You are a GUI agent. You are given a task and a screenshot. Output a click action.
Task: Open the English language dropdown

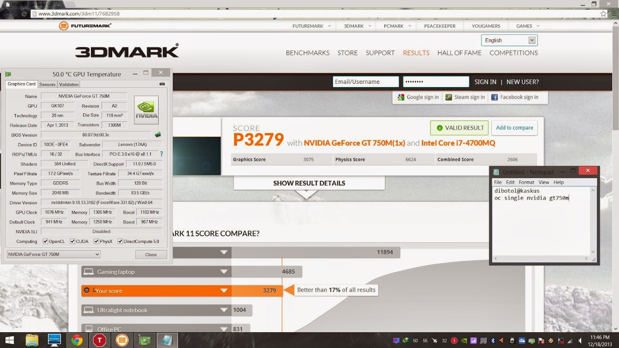(509, 40)
